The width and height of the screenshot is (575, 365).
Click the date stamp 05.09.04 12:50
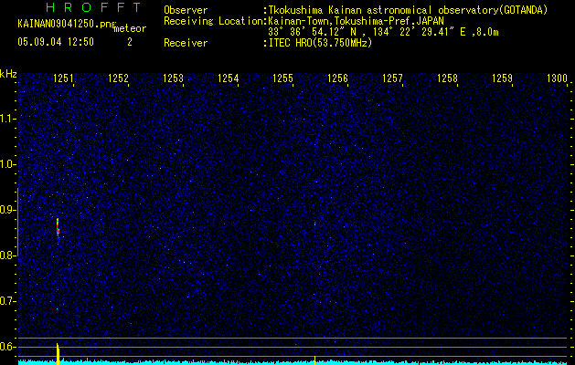(56, 42)
